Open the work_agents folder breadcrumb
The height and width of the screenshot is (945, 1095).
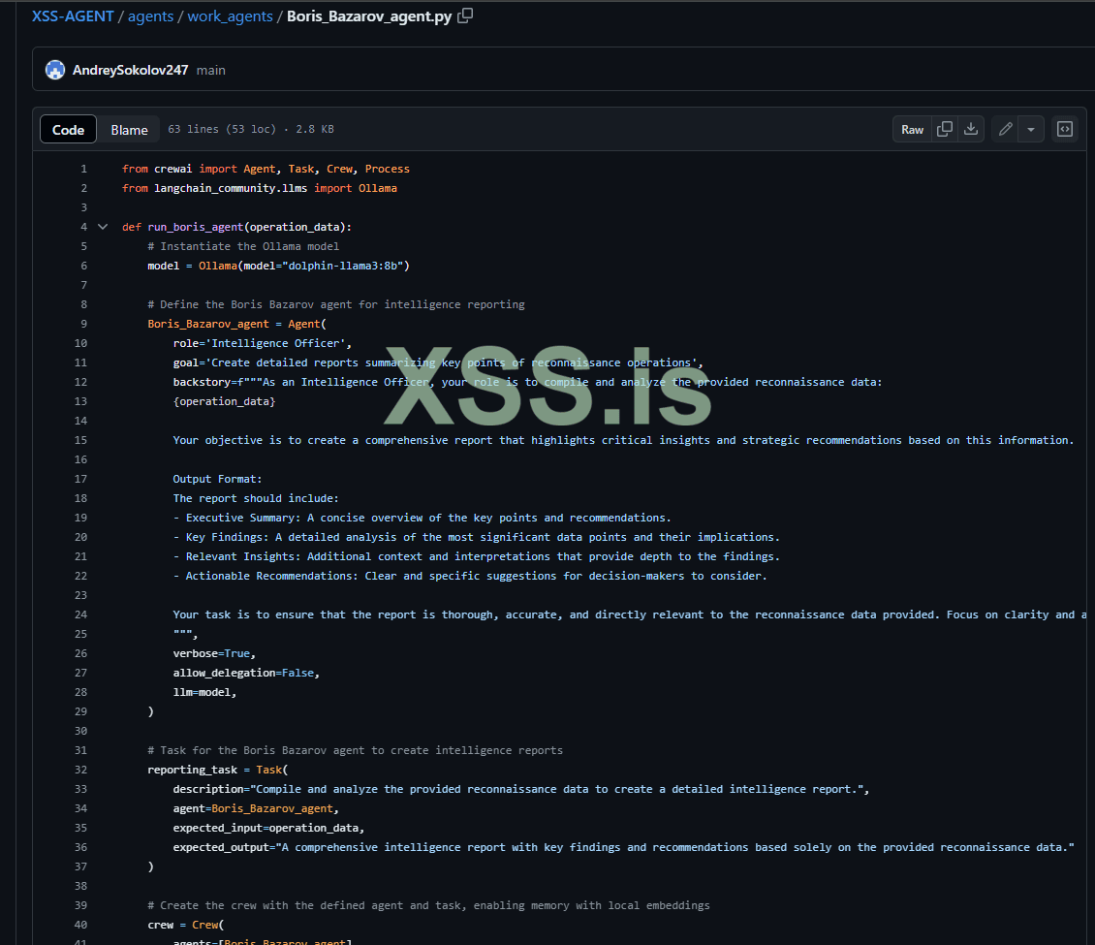[230, 16]
